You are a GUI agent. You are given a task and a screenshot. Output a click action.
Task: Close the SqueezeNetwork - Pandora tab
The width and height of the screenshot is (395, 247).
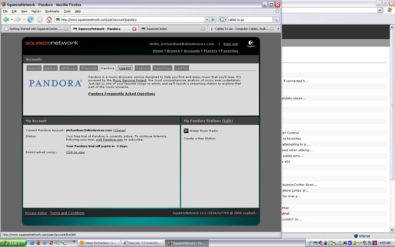coord(134,29)
